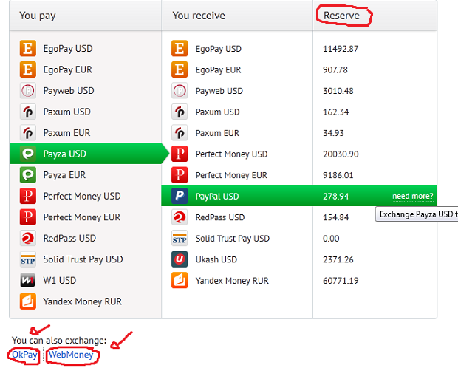Click Paxum USD icon in You receive

point(180,112)
